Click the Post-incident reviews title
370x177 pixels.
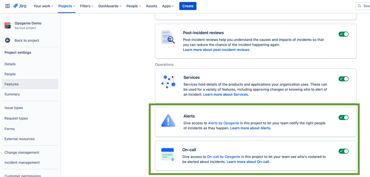click(203, 33)
